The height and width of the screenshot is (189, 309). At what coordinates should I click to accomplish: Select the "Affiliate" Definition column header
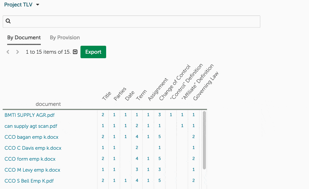pos(198,82)
